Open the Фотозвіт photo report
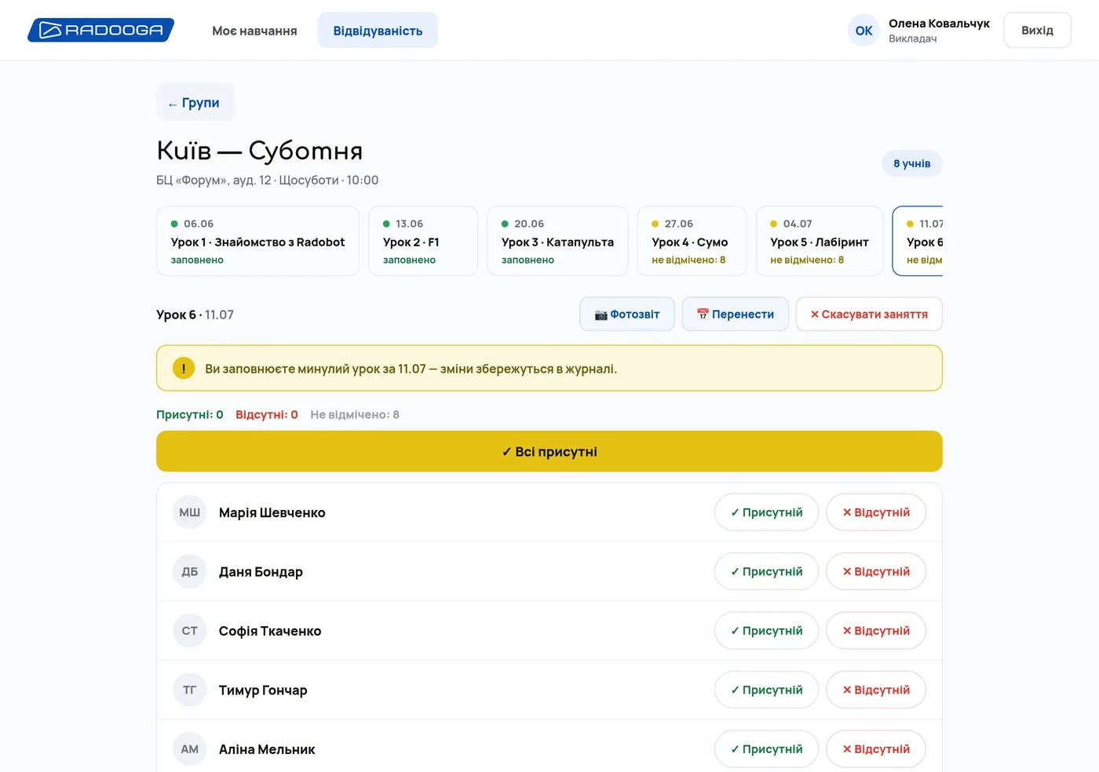 point(627,314)
